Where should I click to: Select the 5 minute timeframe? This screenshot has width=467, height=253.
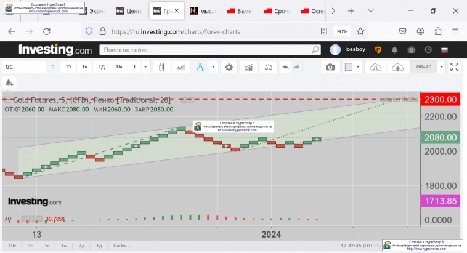[53, 66]
